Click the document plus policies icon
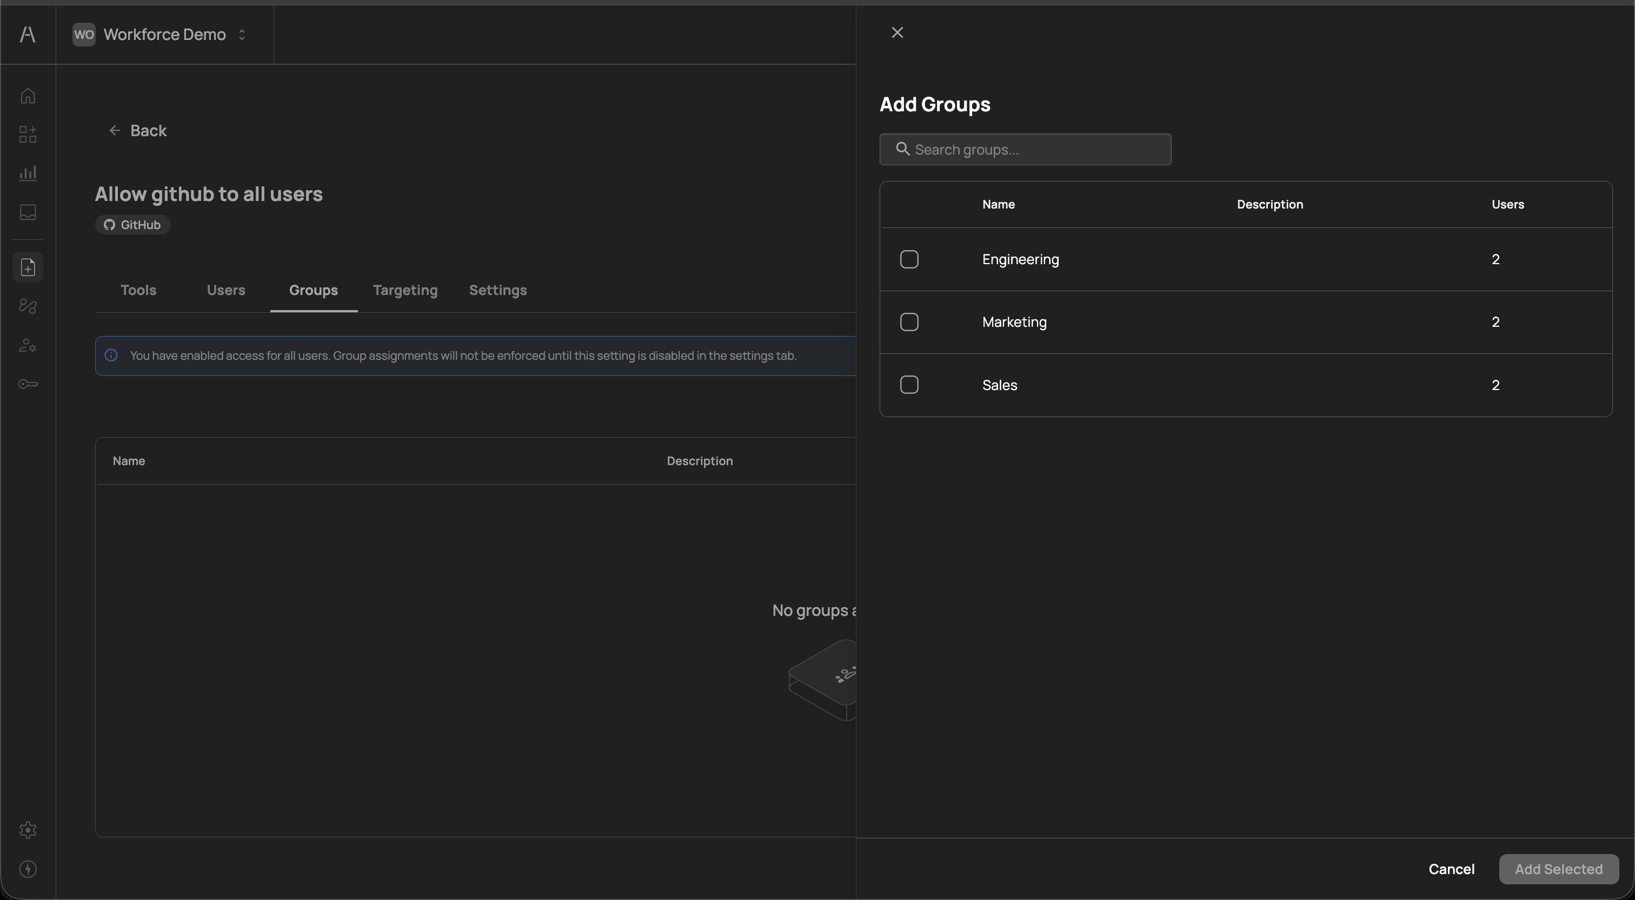The image size is (1635, 900). (28, 267)
